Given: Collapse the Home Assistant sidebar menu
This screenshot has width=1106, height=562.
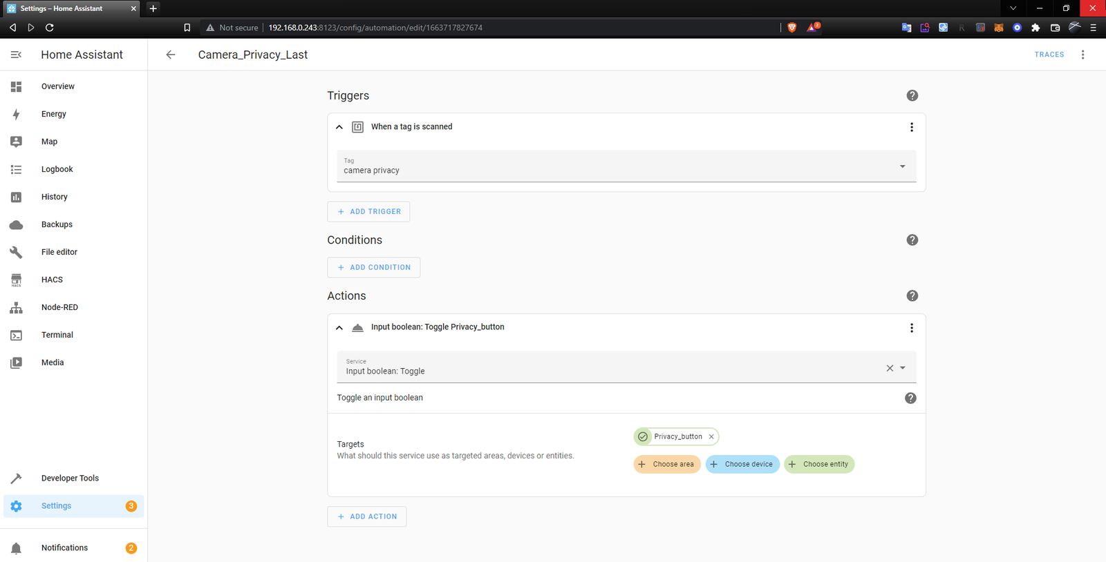Looking at the screenshot, I should (16, 55).
